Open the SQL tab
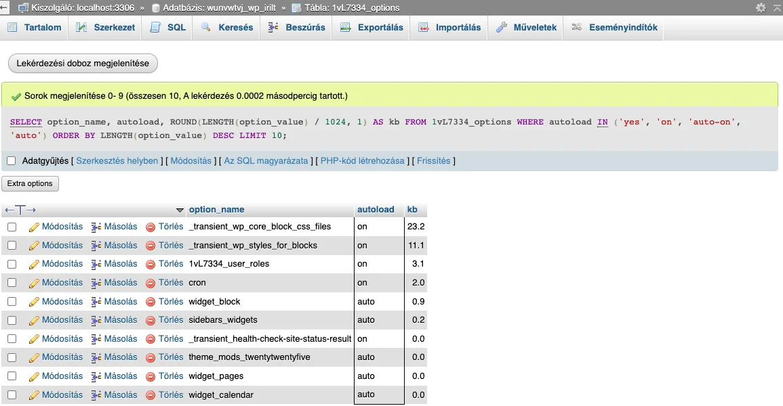Viewport: 783px width, 406px height. (x=168, y=27)
